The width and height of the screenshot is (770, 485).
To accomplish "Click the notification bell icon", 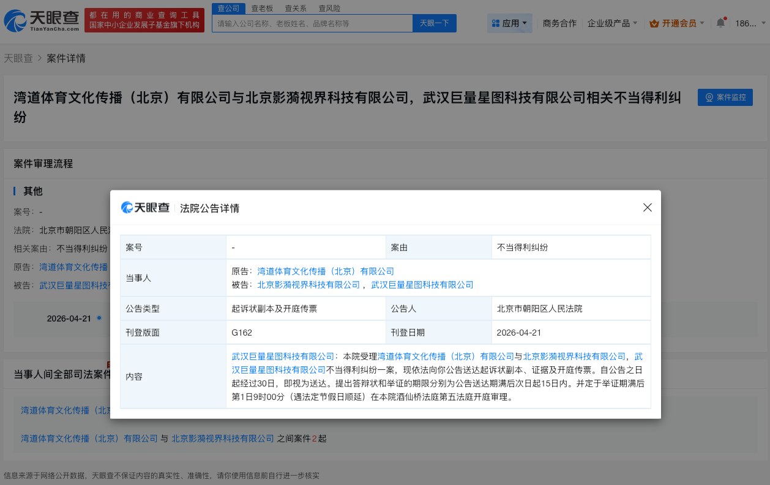I will click(x=720, y=22).
